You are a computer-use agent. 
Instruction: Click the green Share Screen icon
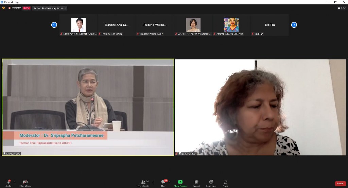(180, 183)
